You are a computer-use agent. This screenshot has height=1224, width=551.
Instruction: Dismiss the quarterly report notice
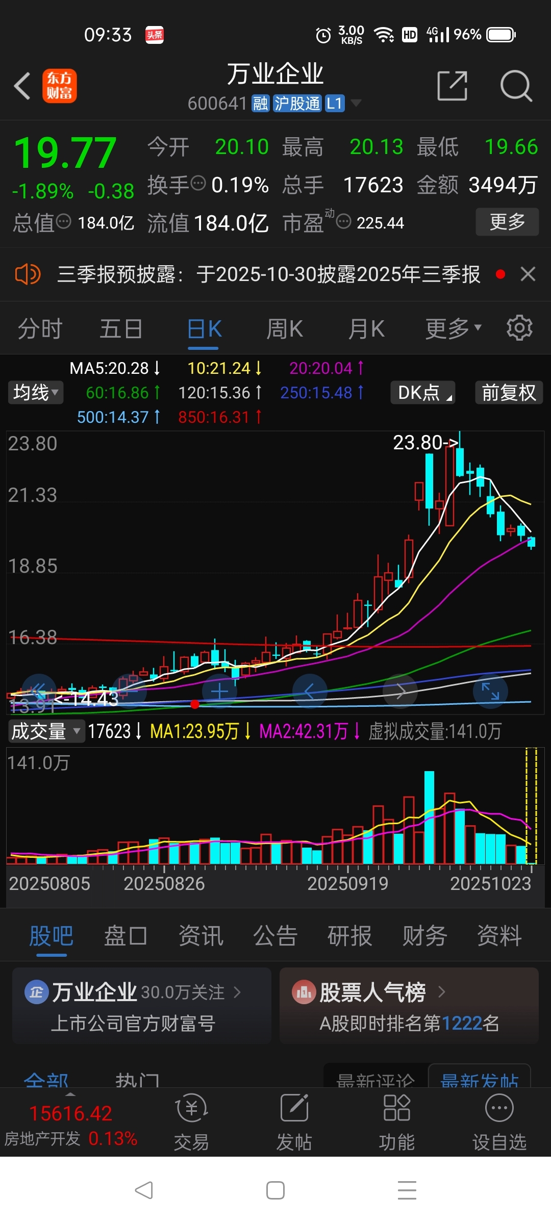coord(528,274)
